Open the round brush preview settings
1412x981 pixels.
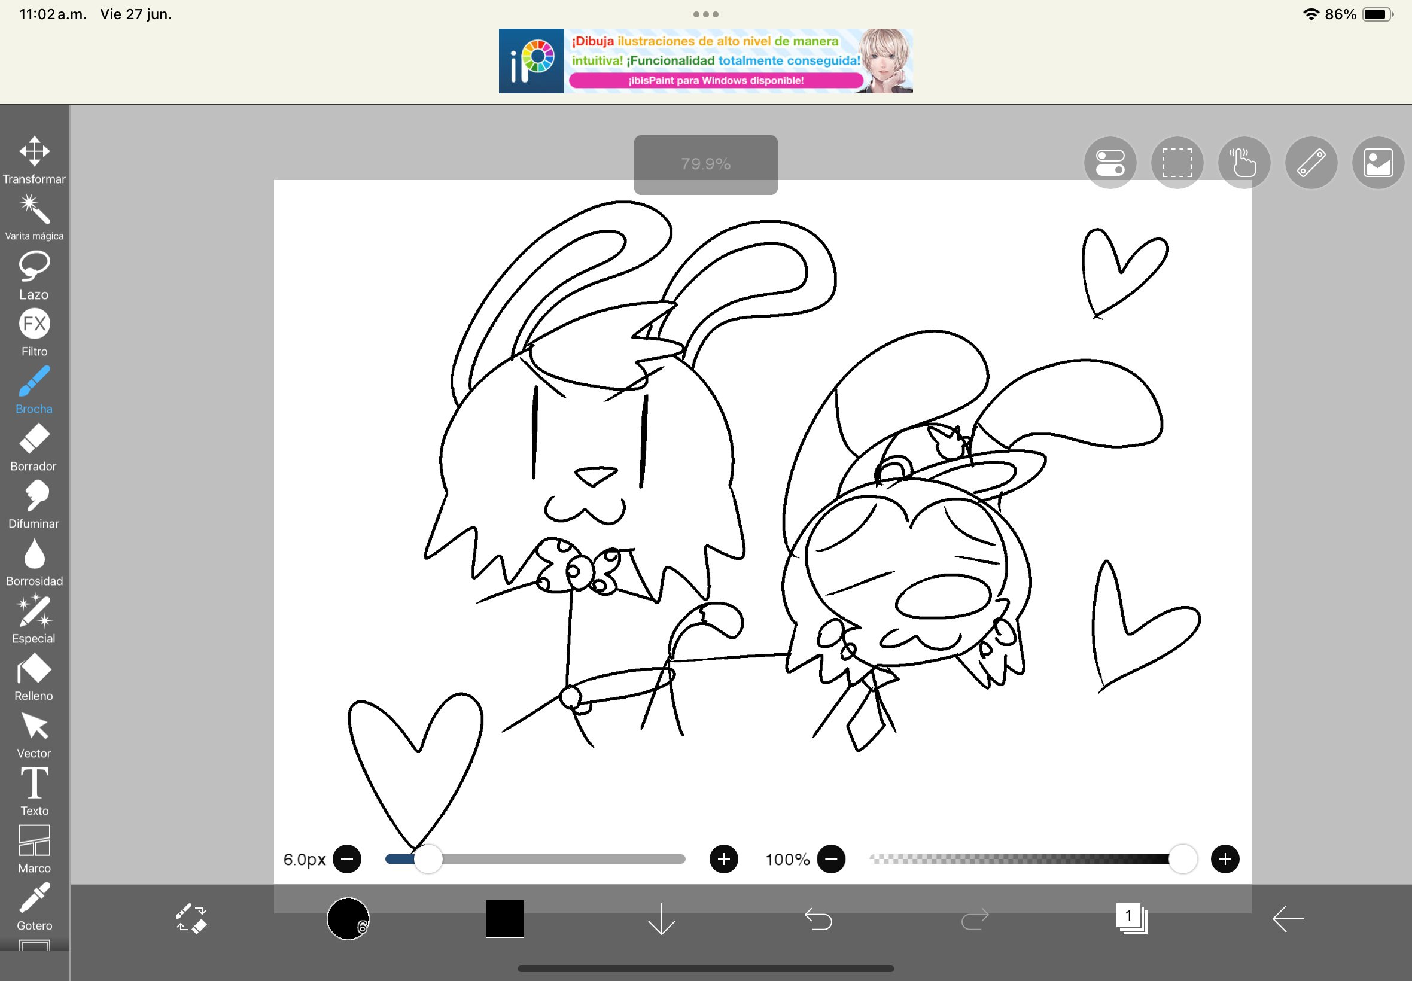coord(348,919)
